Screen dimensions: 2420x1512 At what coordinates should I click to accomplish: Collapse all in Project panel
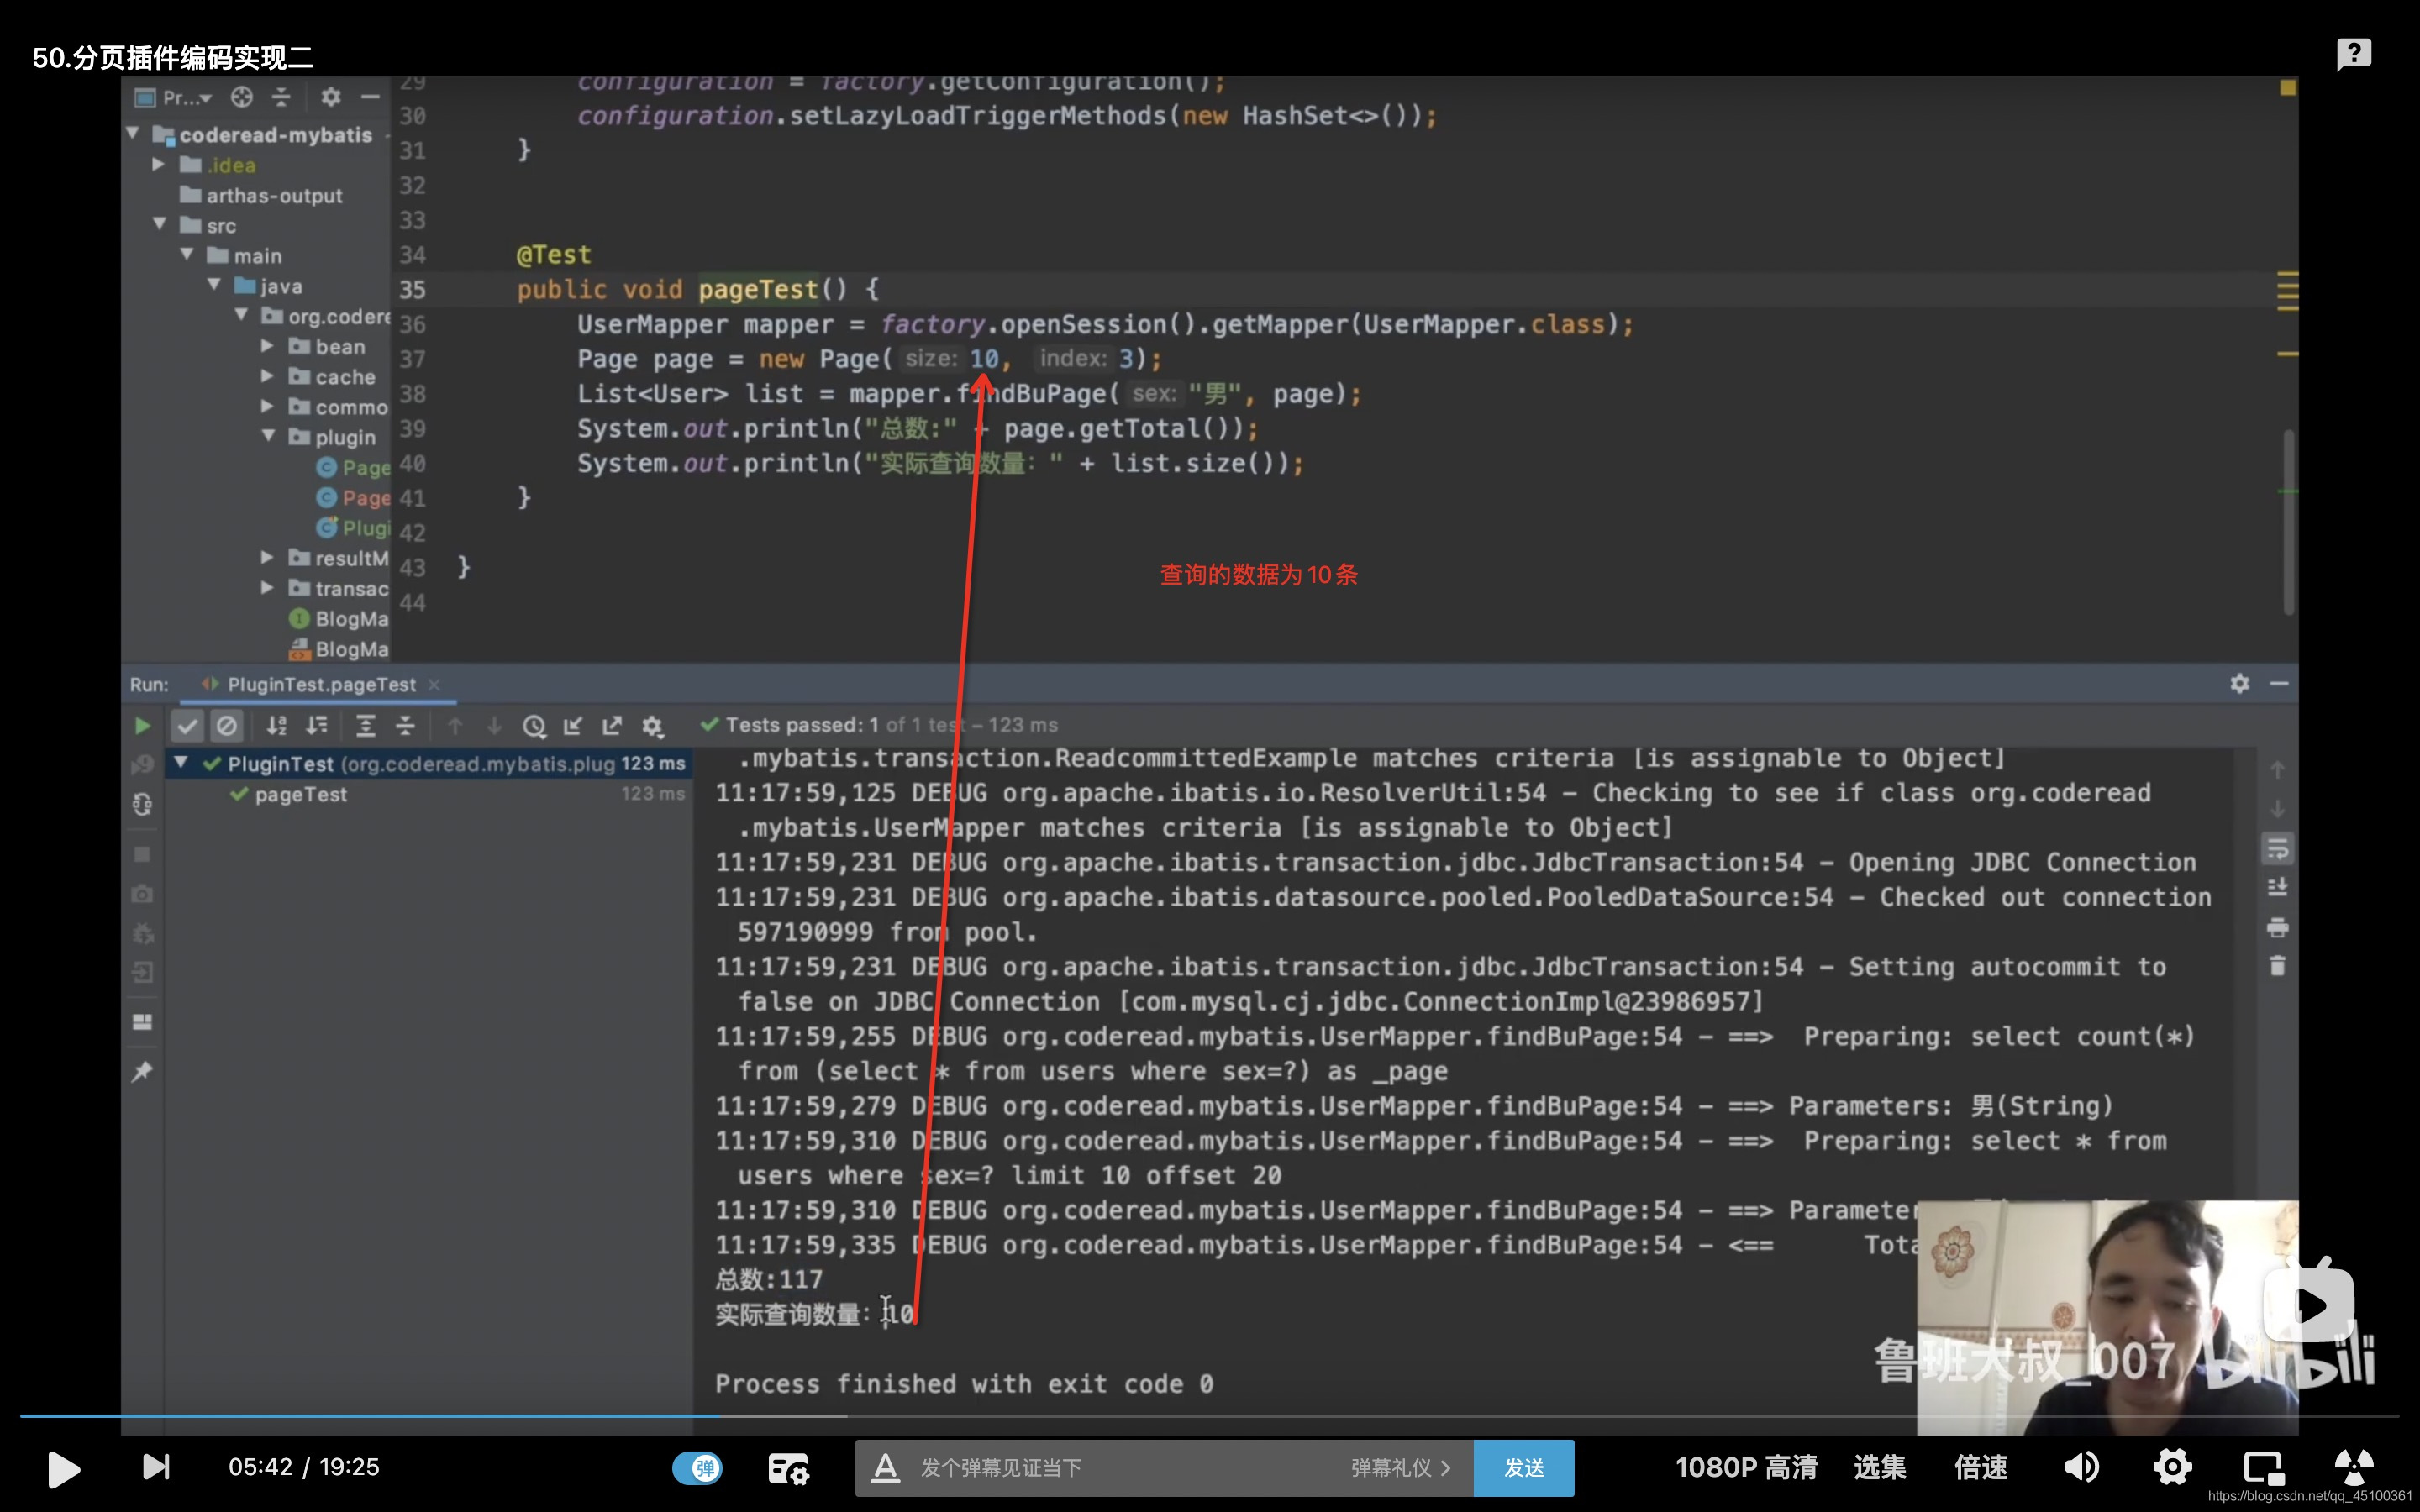point(281,97)
